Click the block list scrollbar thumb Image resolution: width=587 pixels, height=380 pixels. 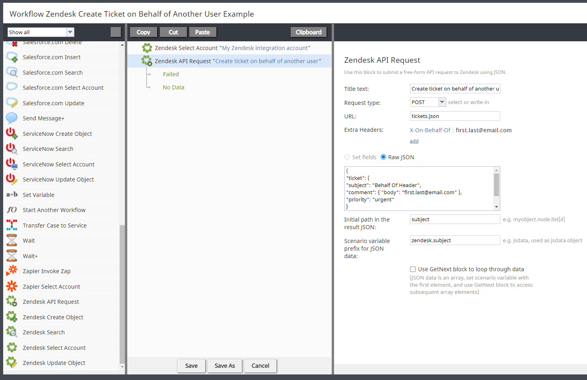coord(122,294)
